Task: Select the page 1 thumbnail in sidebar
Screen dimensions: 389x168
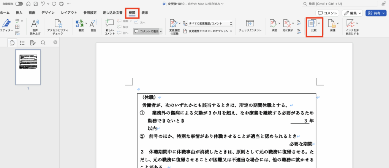Action: [28, 67]
